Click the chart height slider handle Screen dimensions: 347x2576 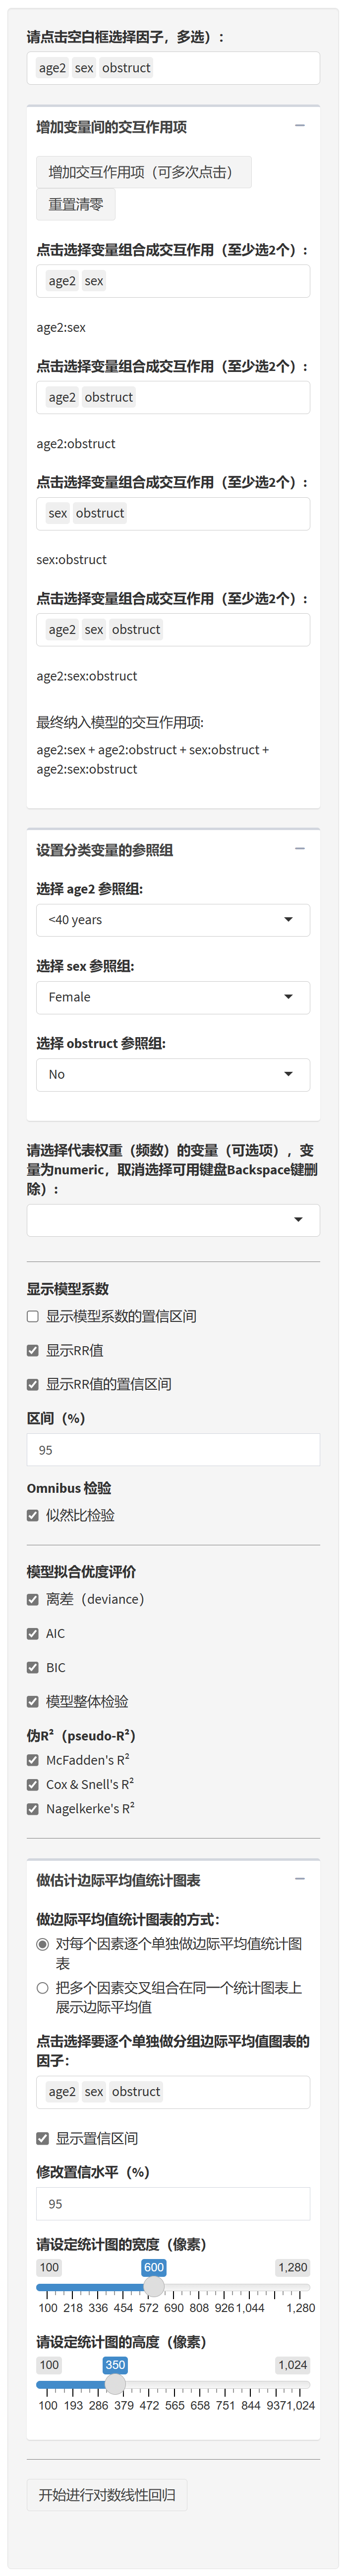tap(115, 2385)
